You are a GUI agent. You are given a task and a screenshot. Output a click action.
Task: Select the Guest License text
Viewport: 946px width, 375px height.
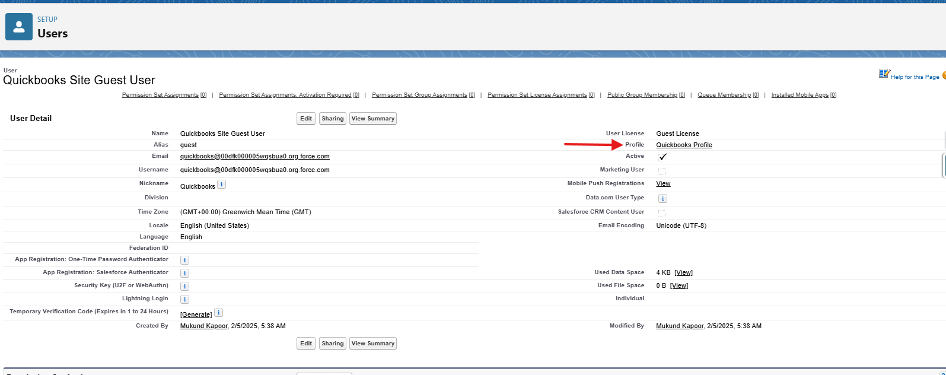pyautogui.click(x=677, y=134)
